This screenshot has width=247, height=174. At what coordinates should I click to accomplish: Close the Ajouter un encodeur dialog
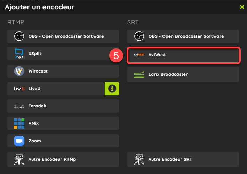point(242,7)
